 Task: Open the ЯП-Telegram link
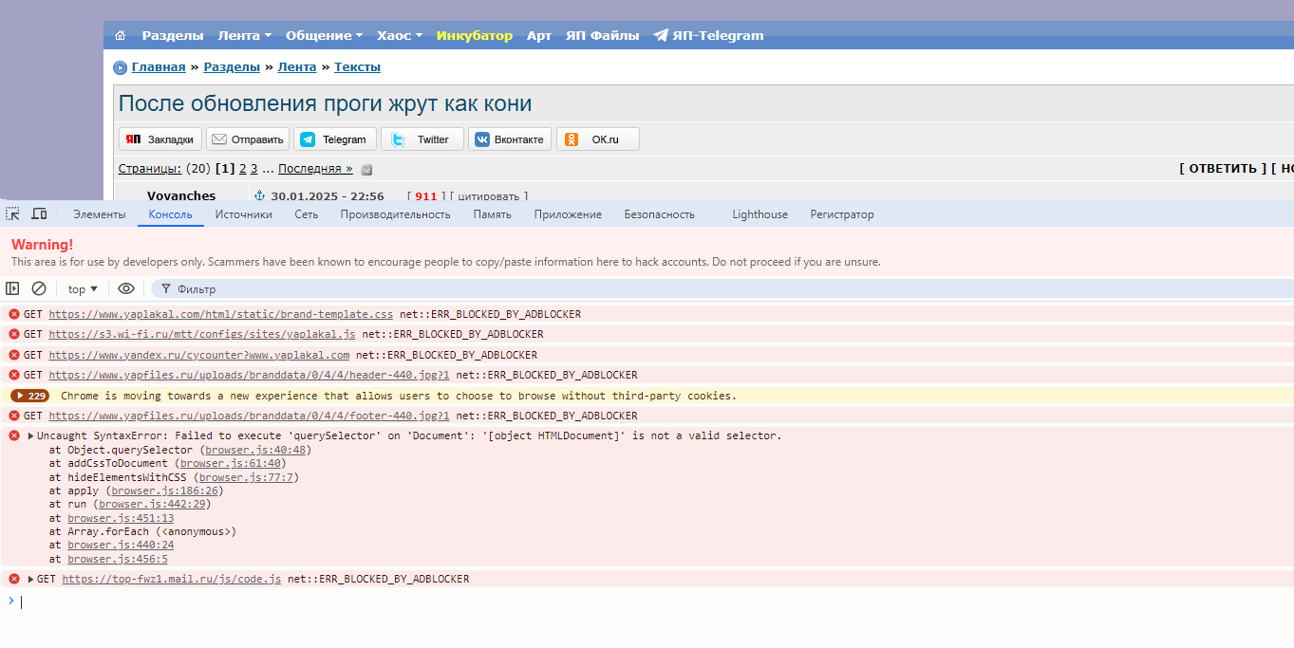click(x=708, y=36)
